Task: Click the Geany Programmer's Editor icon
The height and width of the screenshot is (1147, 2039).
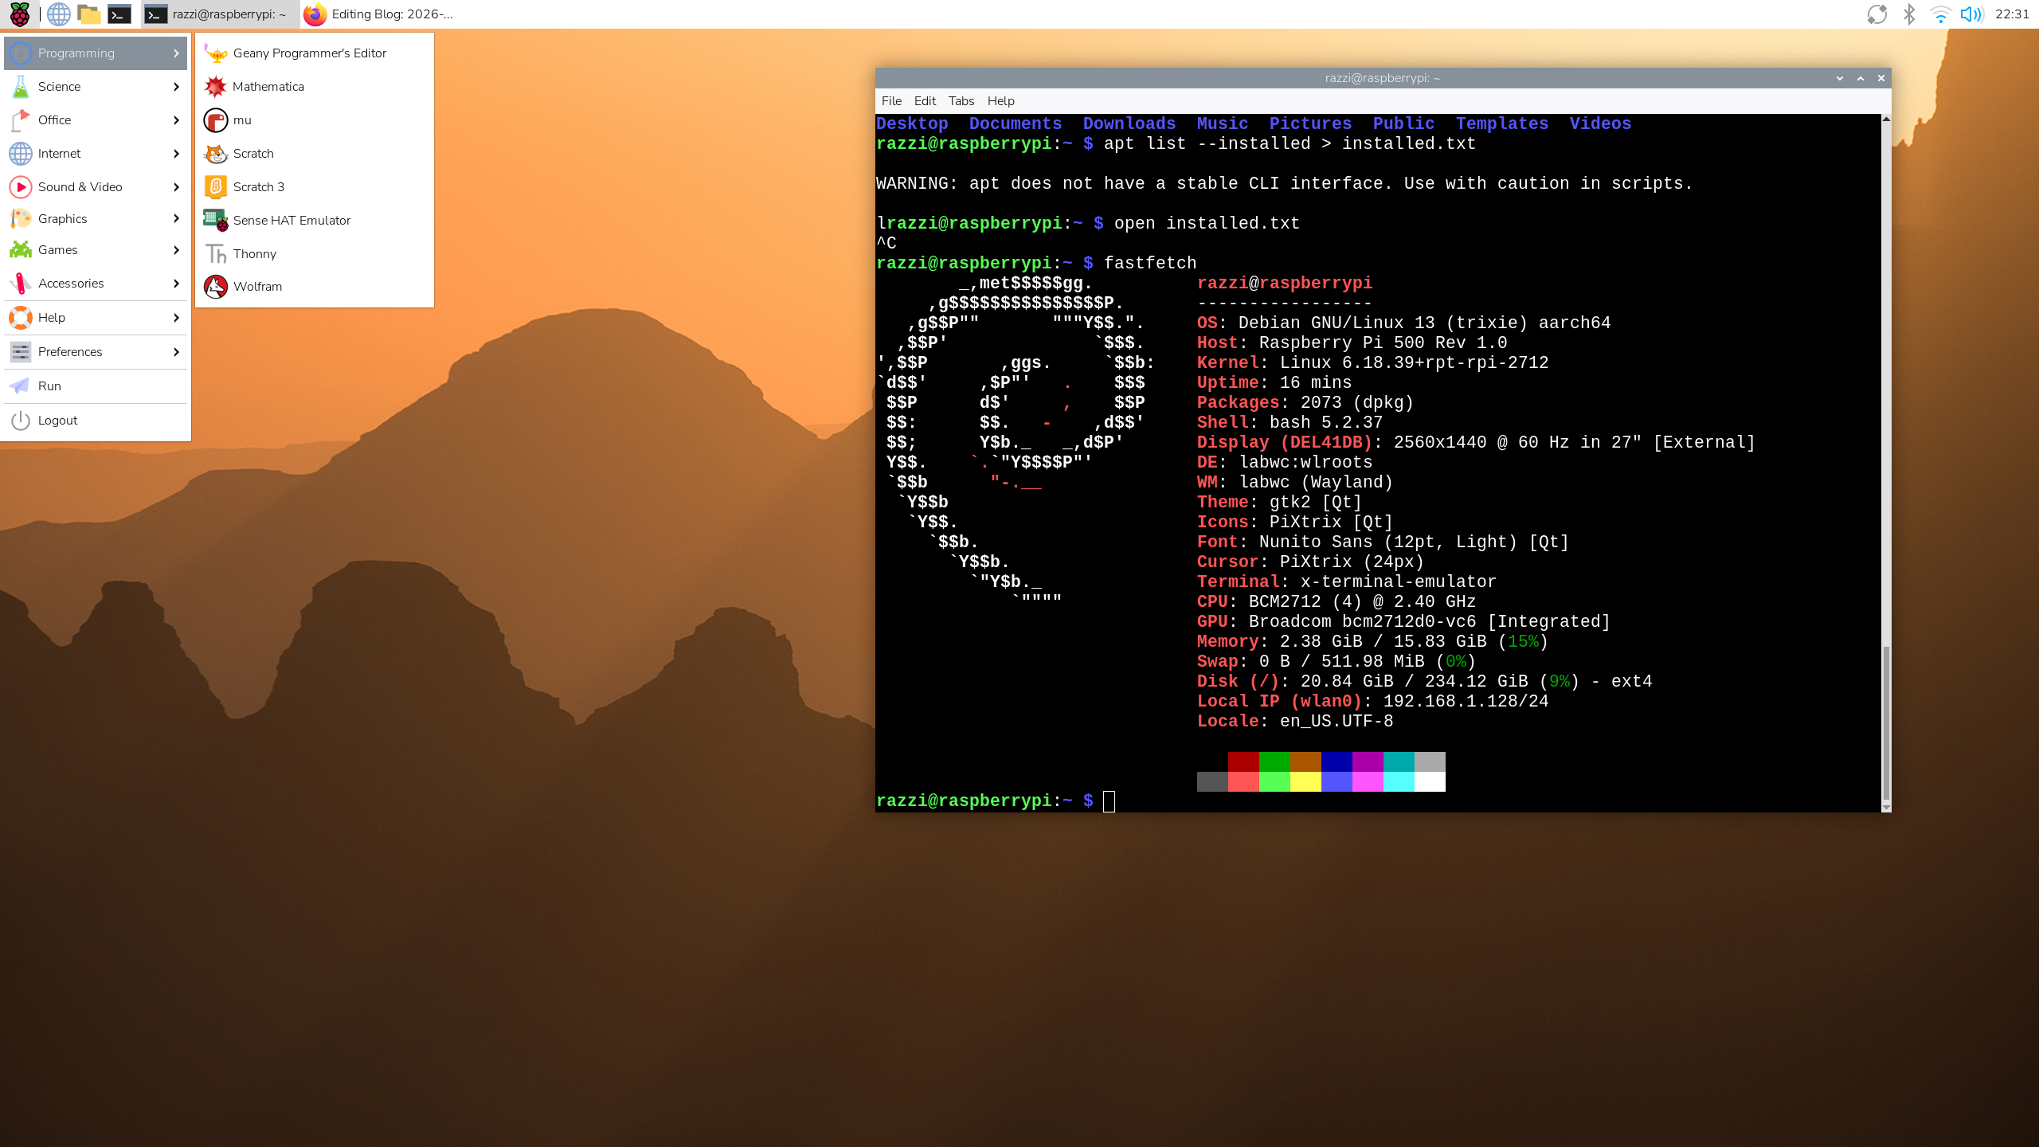Action: click(216, 53)
